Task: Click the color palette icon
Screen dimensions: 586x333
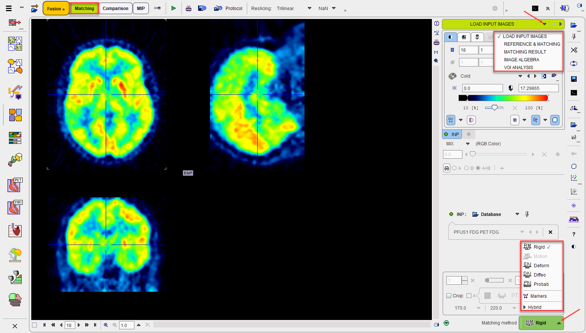Action: pos(452,76)
